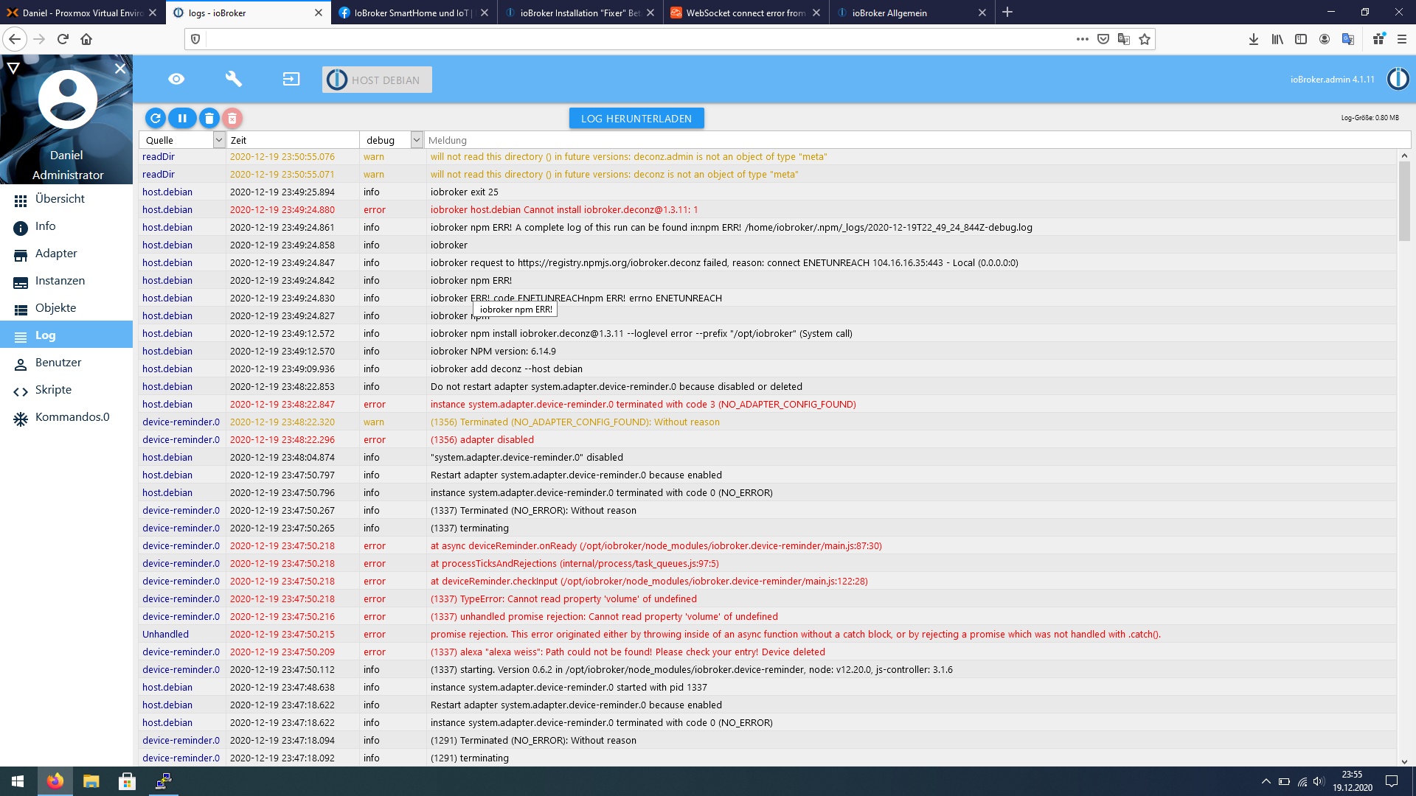Switch to the Proxmox Virtual Environment tab
1416x796 pixels.
77,13
